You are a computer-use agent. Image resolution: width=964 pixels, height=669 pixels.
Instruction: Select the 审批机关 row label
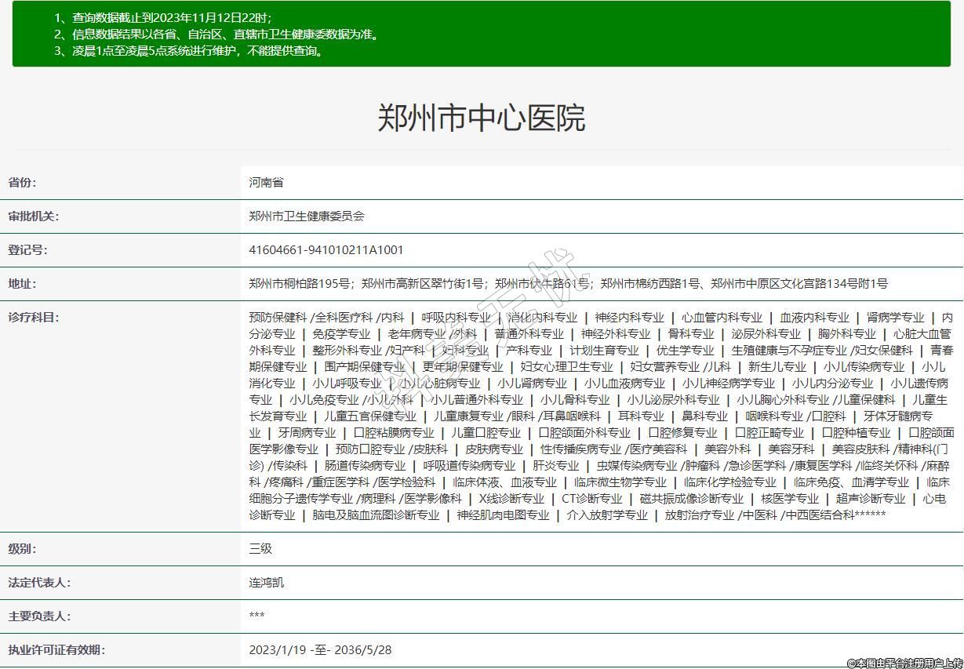click(33, 216)
